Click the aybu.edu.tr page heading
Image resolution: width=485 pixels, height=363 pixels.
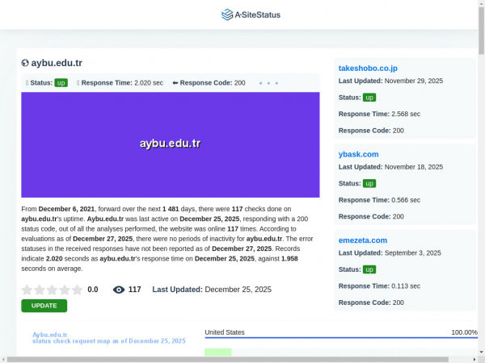57,63
